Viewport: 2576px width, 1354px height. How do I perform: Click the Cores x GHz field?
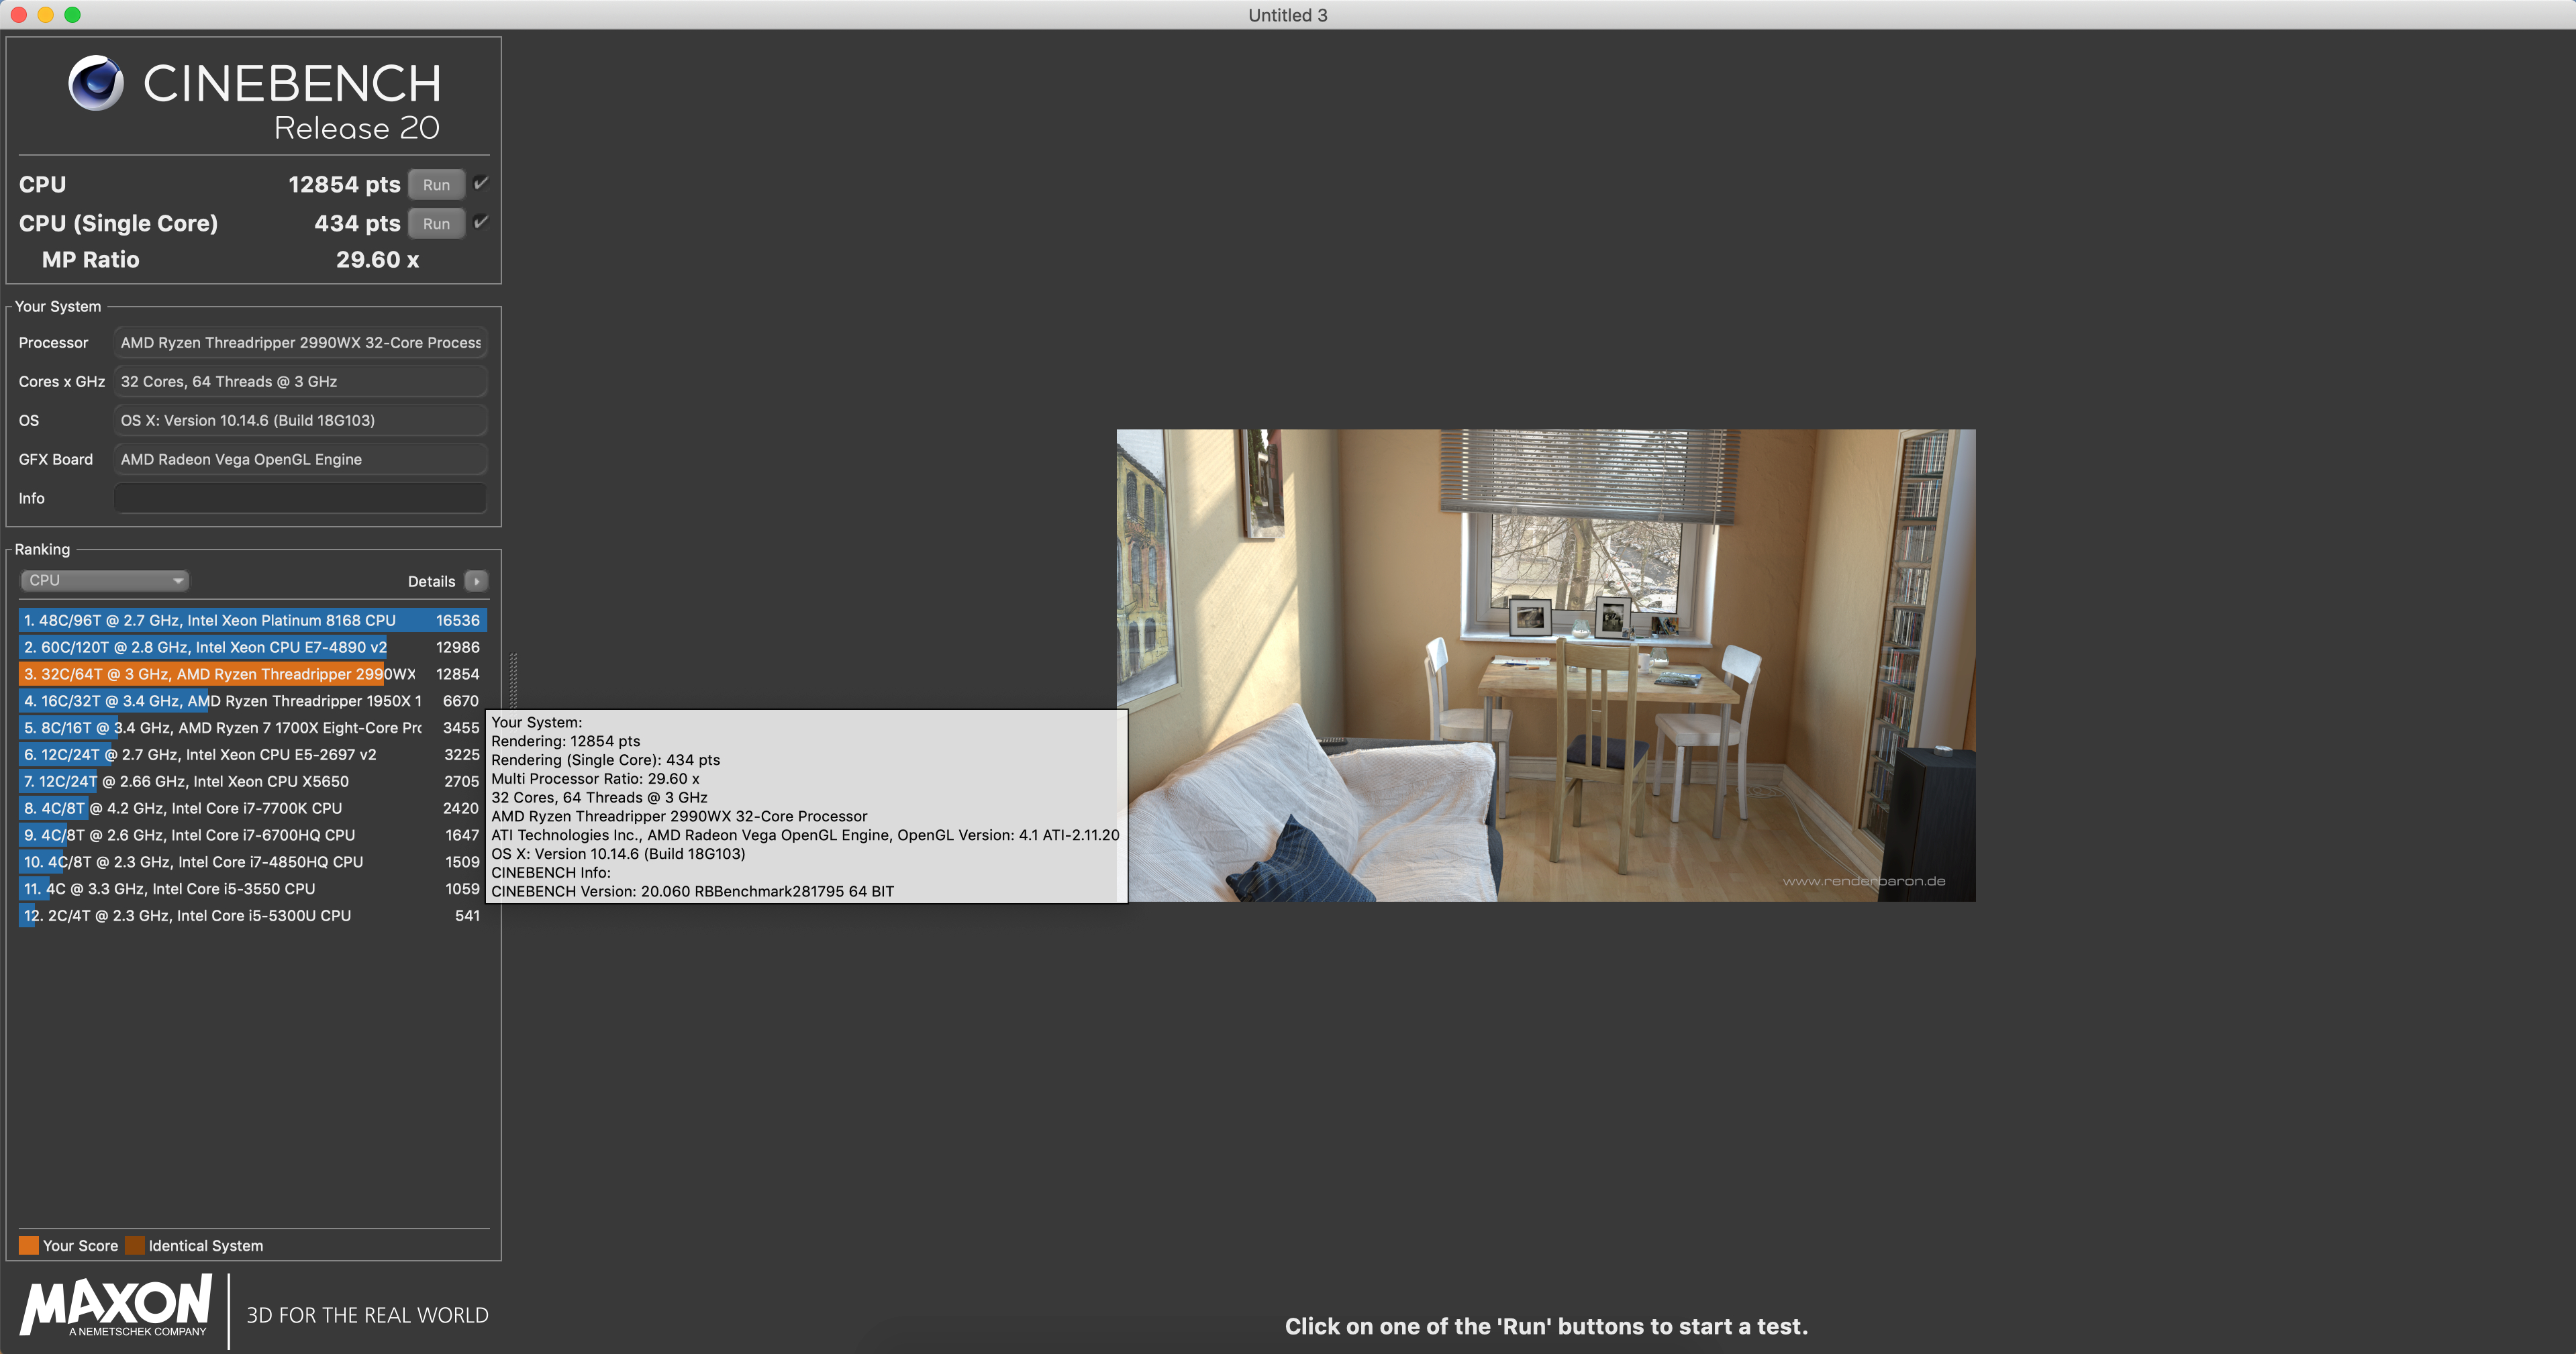[x=300, y=382]
